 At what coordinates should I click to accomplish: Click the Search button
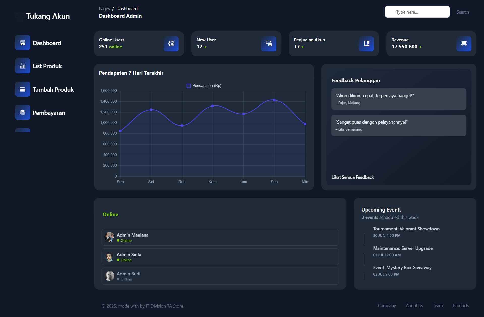click(x=462, y=12)
